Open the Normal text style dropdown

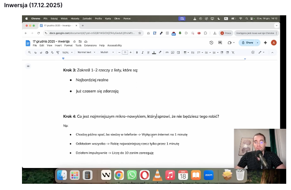coord(86,53)
